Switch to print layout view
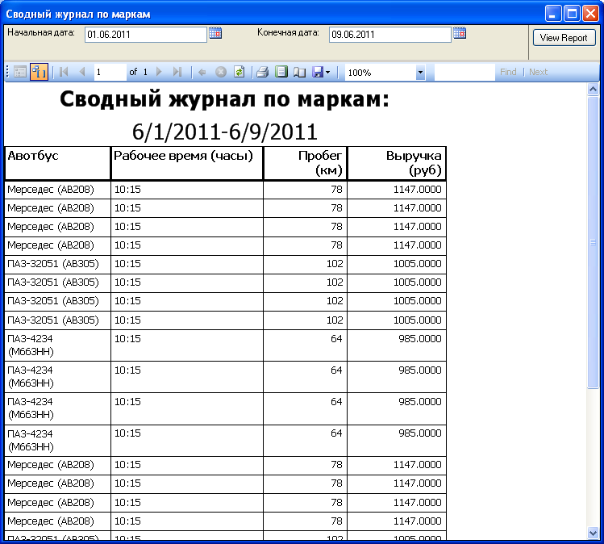Screen dimensions: 604x544 coord(281,72)
